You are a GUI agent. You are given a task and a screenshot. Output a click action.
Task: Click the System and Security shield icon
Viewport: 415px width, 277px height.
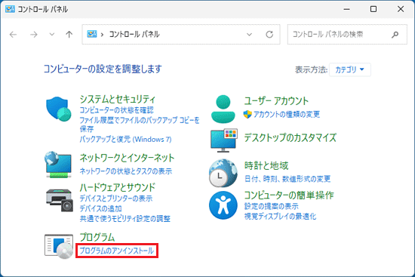59,109
